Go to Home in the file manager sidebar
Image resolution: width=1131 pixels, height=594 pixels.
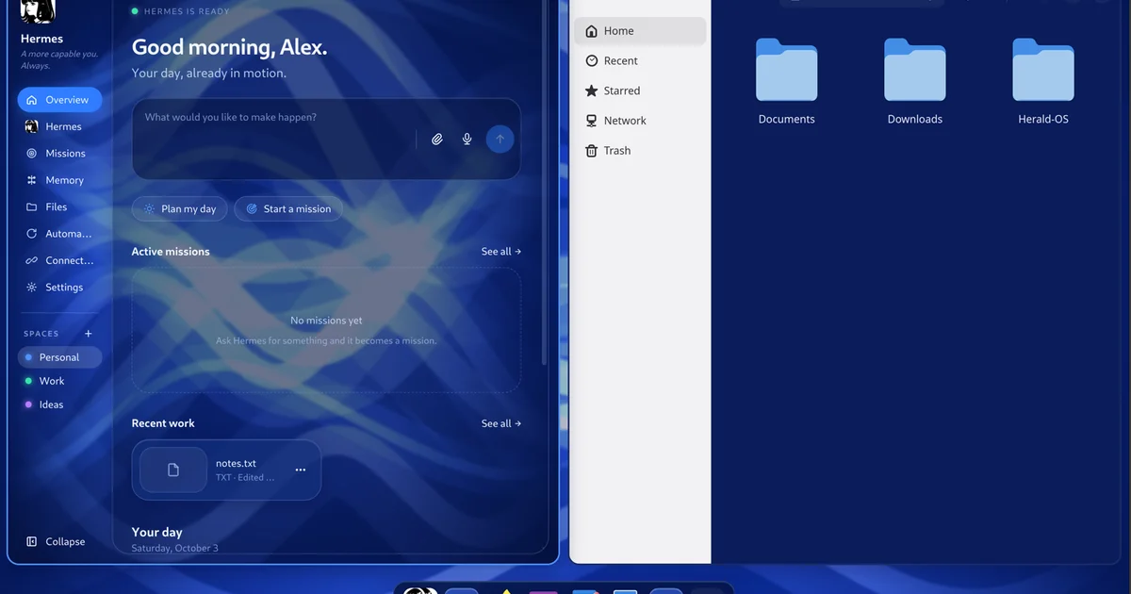640,31
